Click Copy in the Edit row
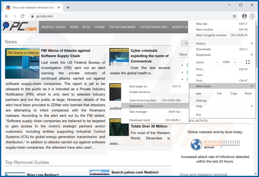The height and width of the screenshot is (177, 259). click(x=233, y=93)
